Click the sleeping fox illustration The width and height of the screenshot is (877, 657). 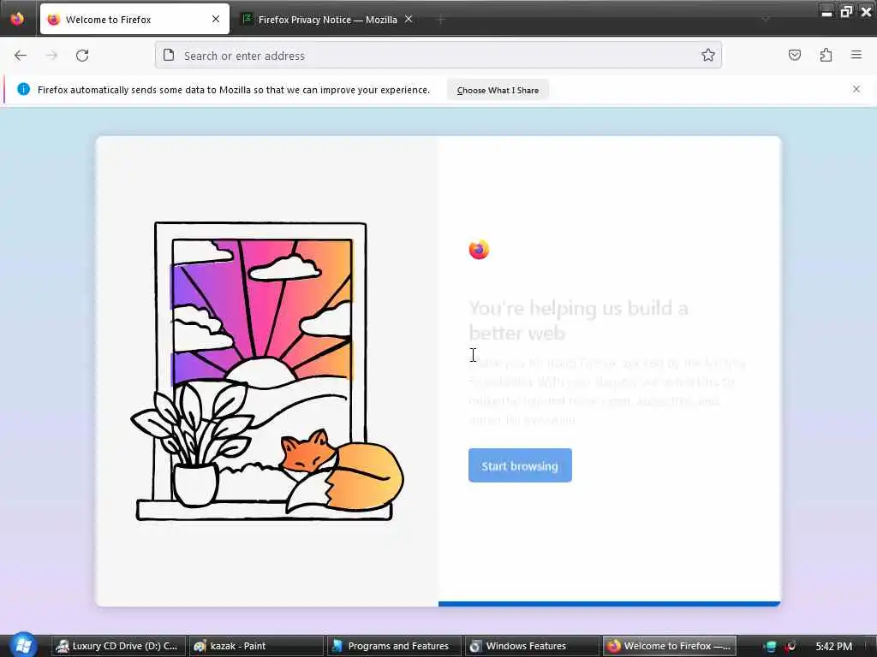[343, 471]
